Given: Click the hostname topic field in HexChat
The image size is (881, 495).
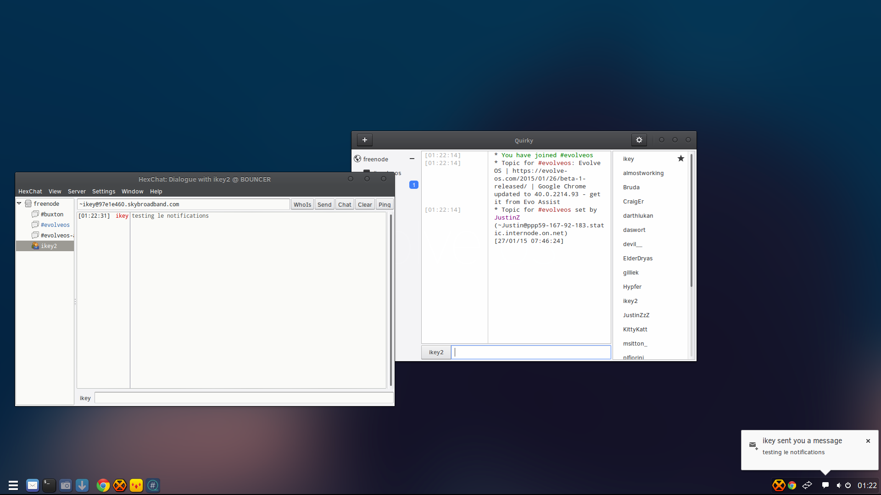Looking at the screenshot, I should [x=184, y=204].
